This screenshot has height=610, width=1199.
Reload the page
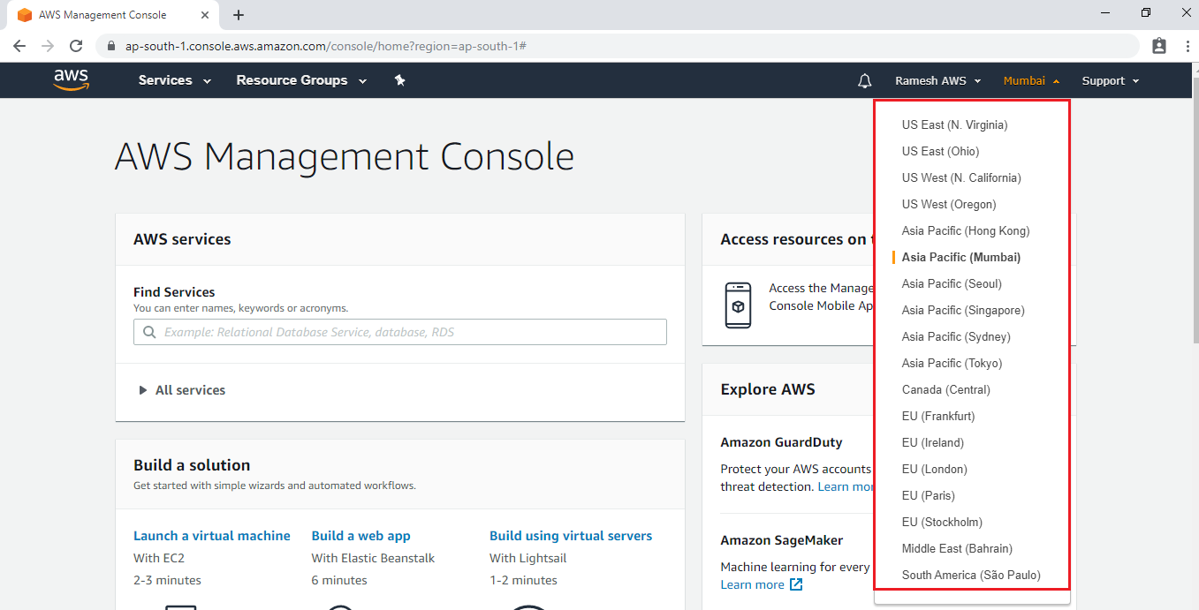tap(76, 46)
